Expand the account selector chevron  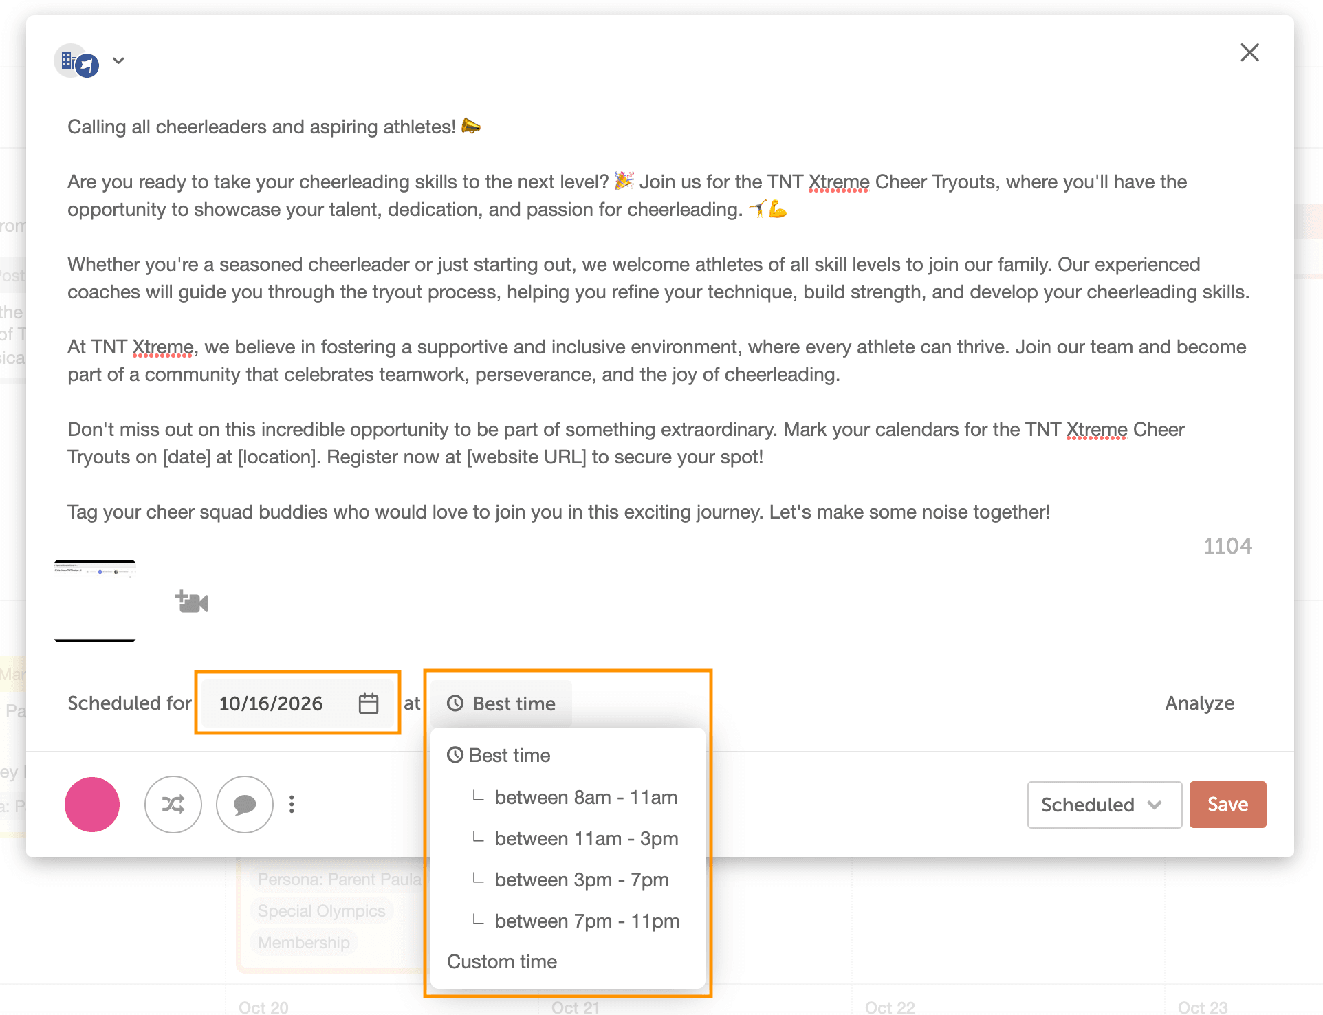(119, 61)
